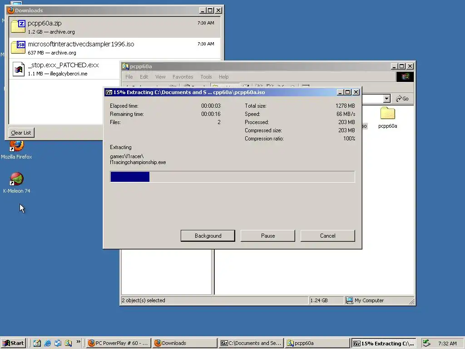Cancel the extraction in progress
Viewport: 465px width, 349px height.
point(328,236)
